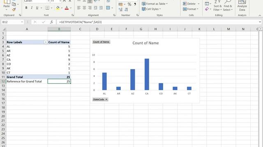This screenshot has height=147, width=263.
Task: Open Find & Select menu
Action: point(228,6)
